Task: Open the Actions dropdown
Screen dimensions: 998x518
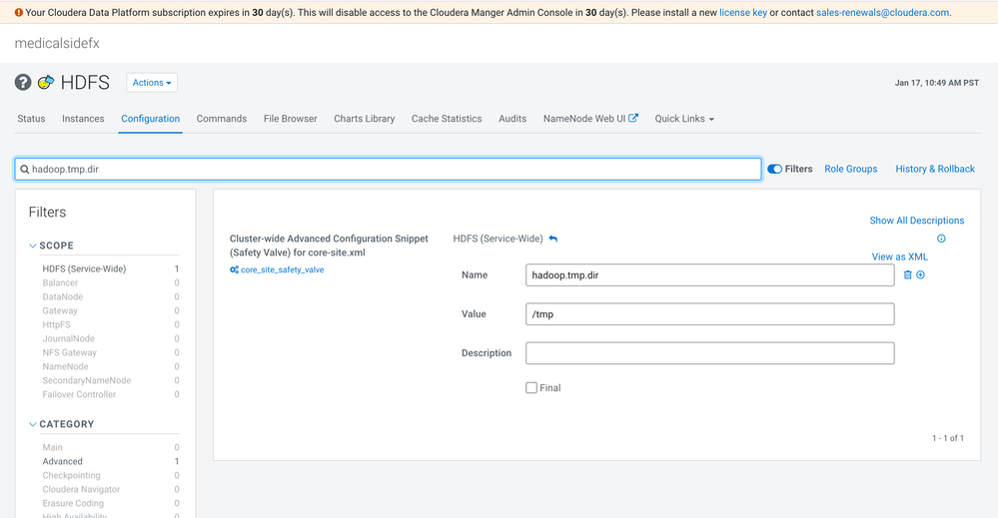Action: [x=152, y=83]
